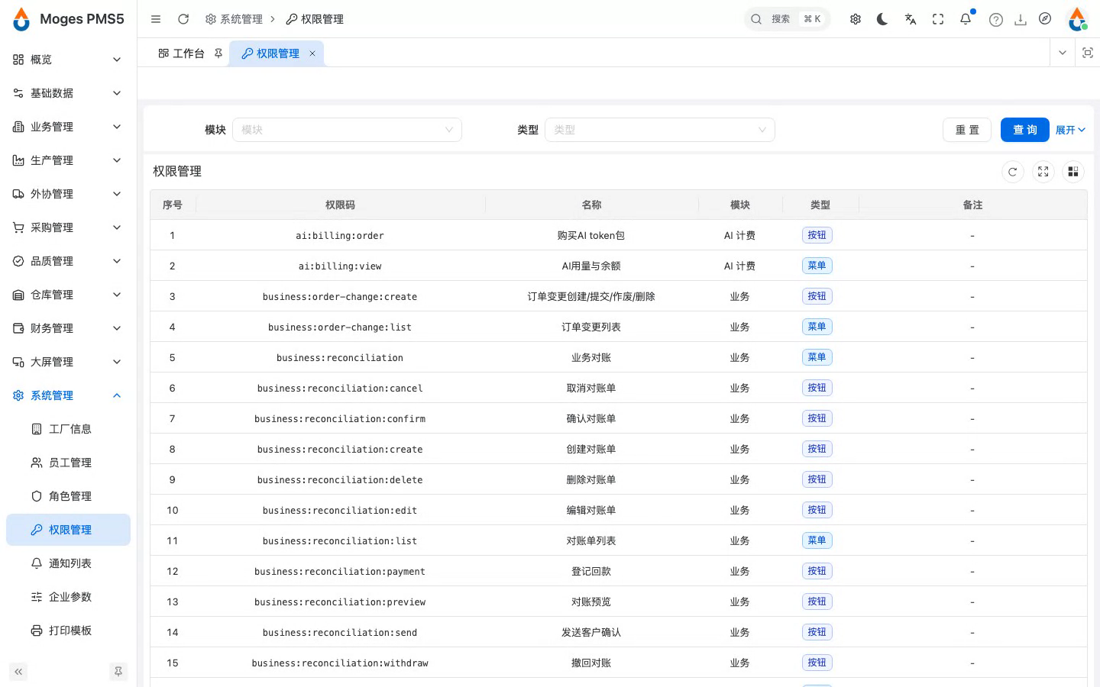Close the 权限管理 tab
The image size is (1100, 687).
point(312,53)
